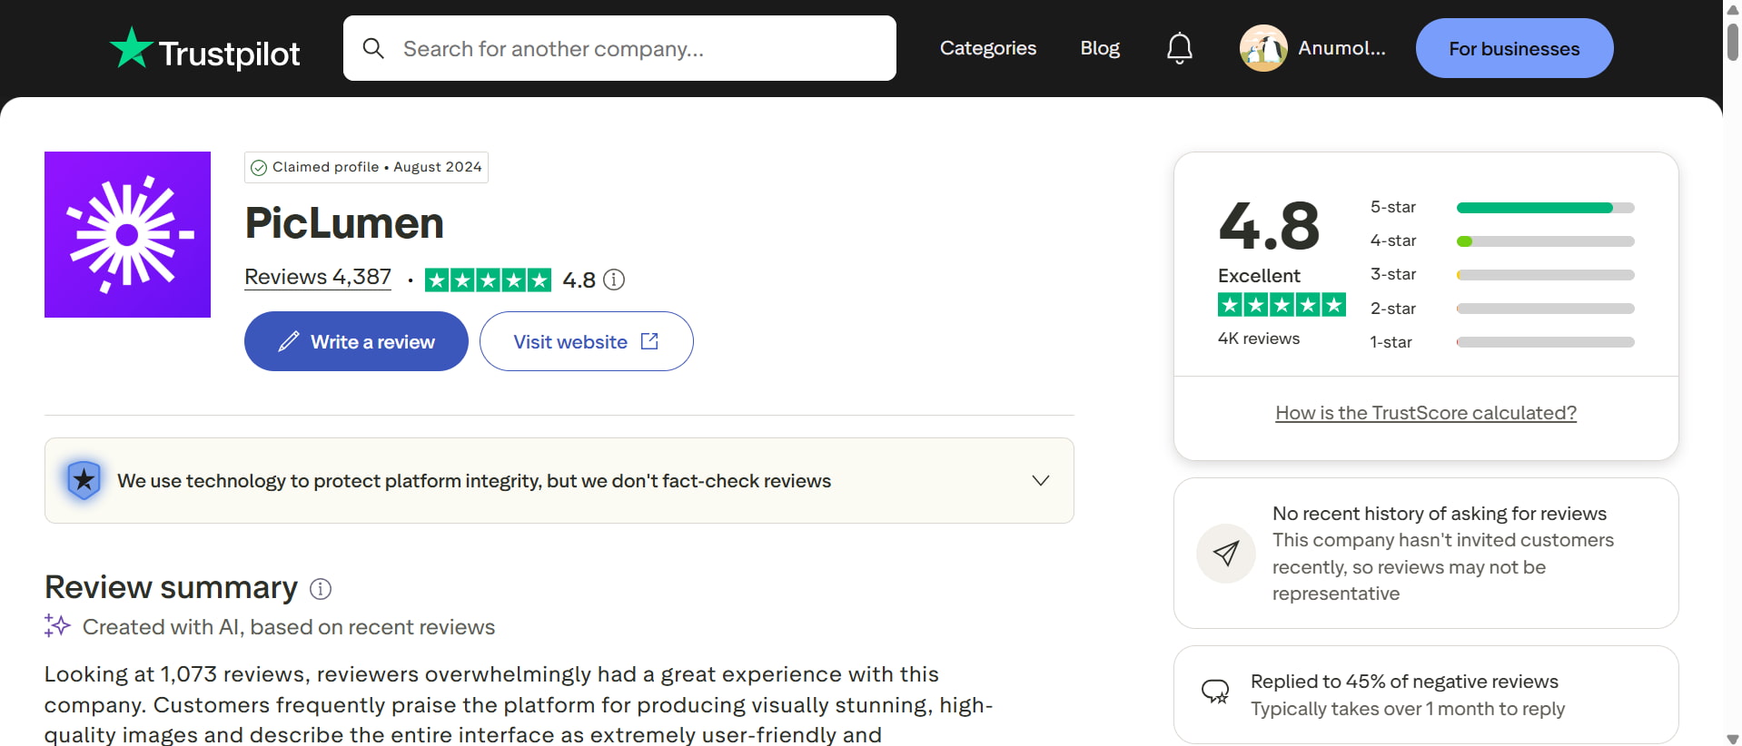Select the 2-star label
The height and width of the screenshot is (746, 1742).
point(1392,309)
